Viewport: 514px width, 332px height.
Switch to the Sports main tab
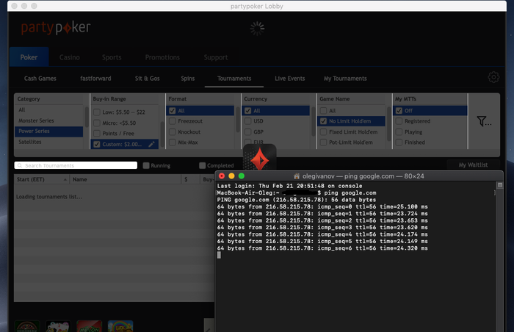pyautogui.click(x=112, y=57)
